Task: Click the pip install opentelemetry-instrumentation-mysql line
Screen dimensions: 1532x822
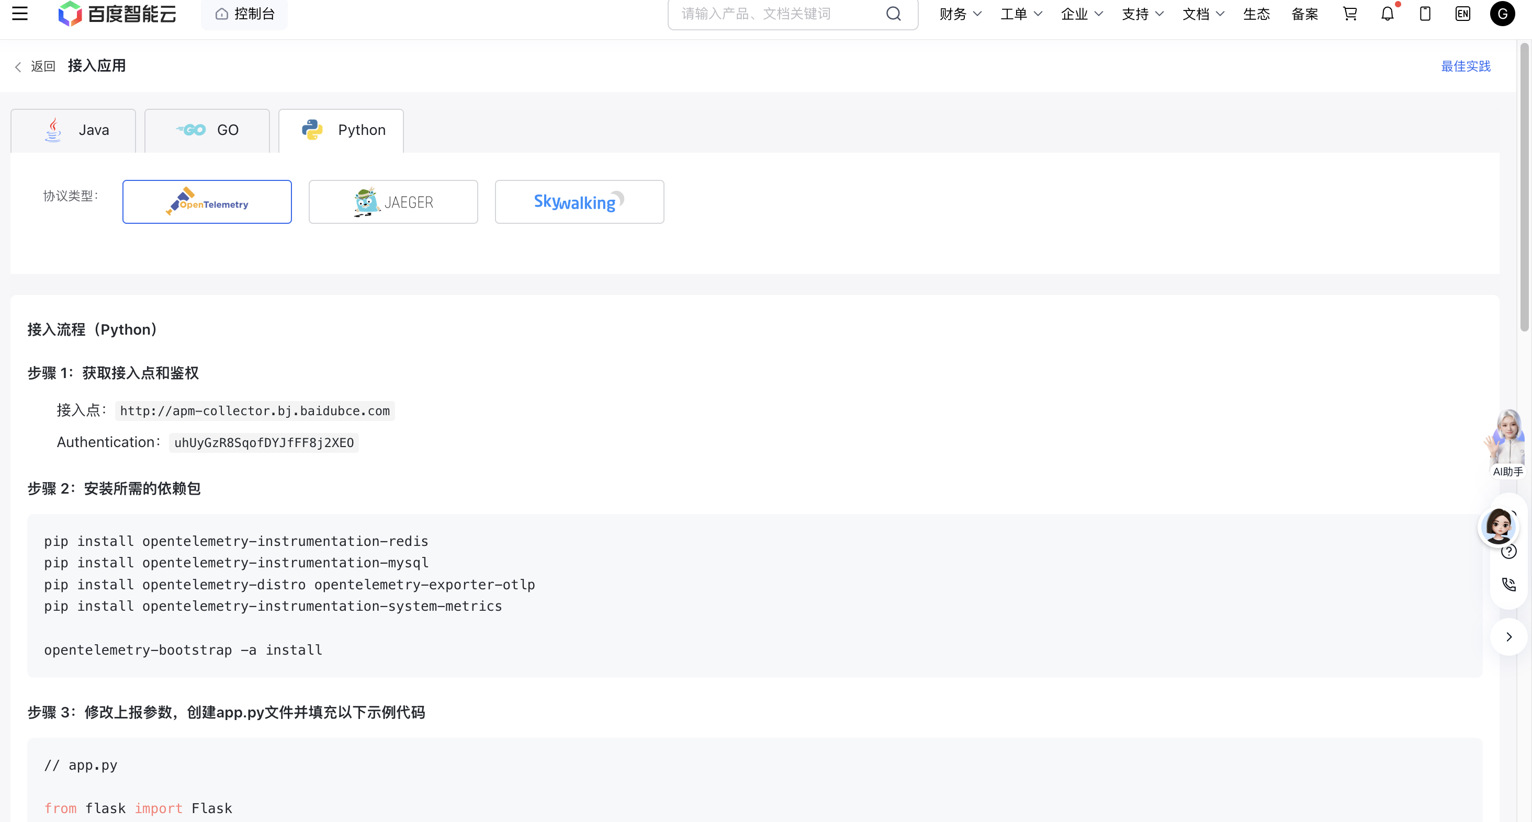Action: [236, 562]
